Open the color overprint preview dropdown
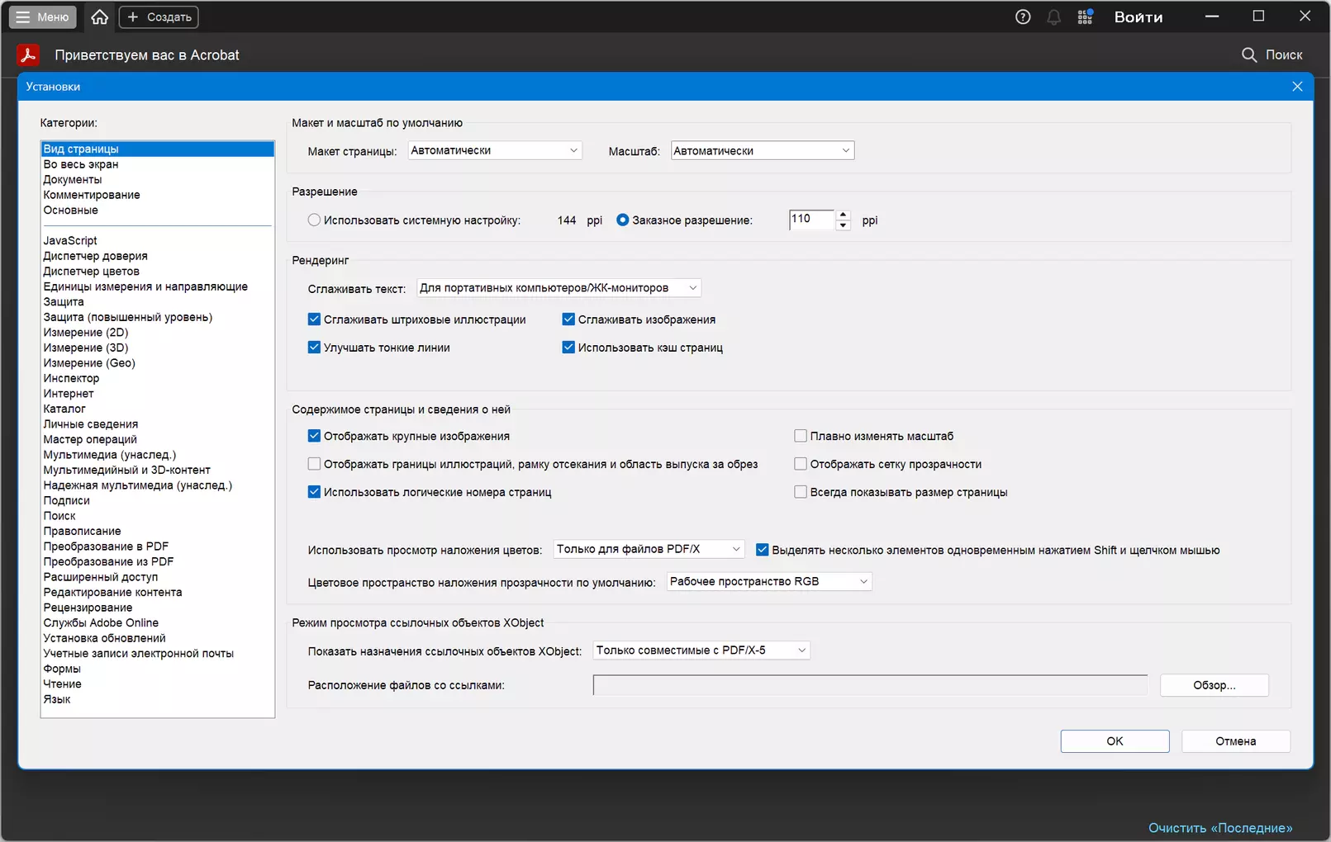The width and height of the screenshot is (1331, 842). coord(649,549)
